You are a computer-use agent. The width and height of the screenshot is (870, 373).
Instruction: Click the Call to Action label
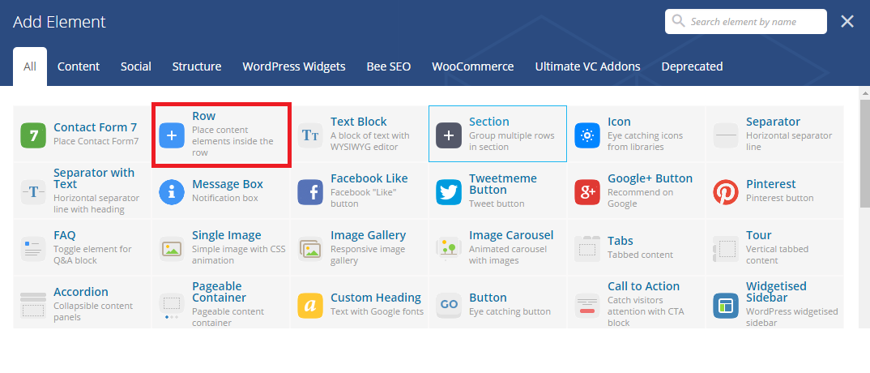[643, 286]
